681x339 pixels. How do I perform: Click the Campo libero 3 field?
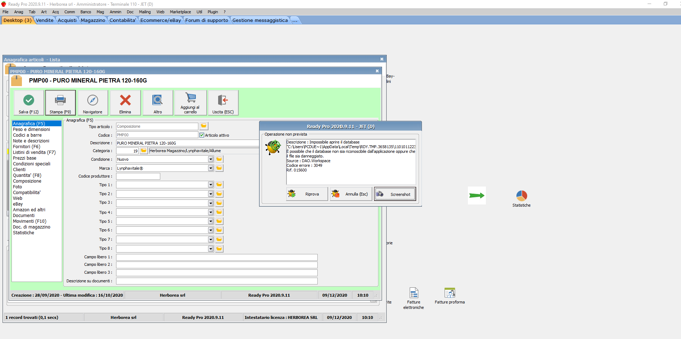[x=217, y=273]
